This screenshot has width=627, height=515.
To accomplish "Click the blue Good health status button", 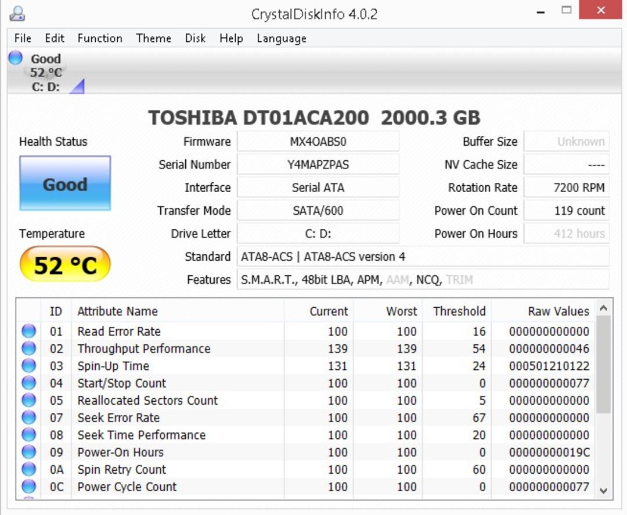I will pyautogui.click(x=65, y=183).
